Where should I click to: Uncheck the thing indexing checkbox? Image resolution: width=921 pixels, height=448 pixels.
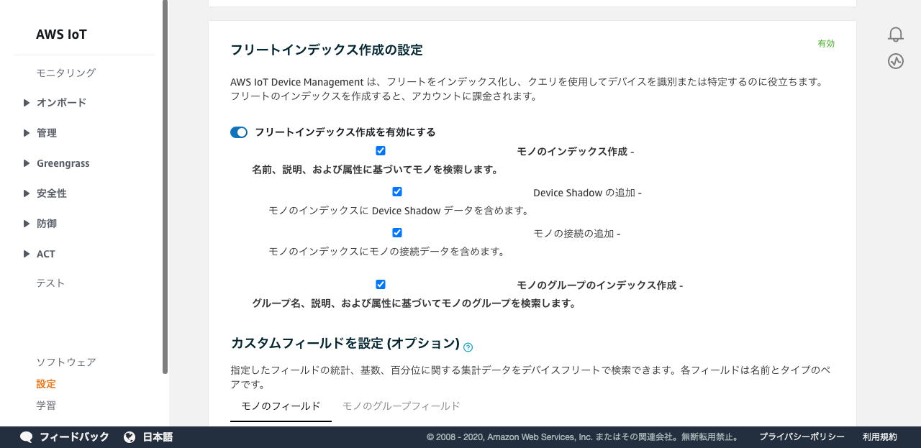[x=381, y=151]
